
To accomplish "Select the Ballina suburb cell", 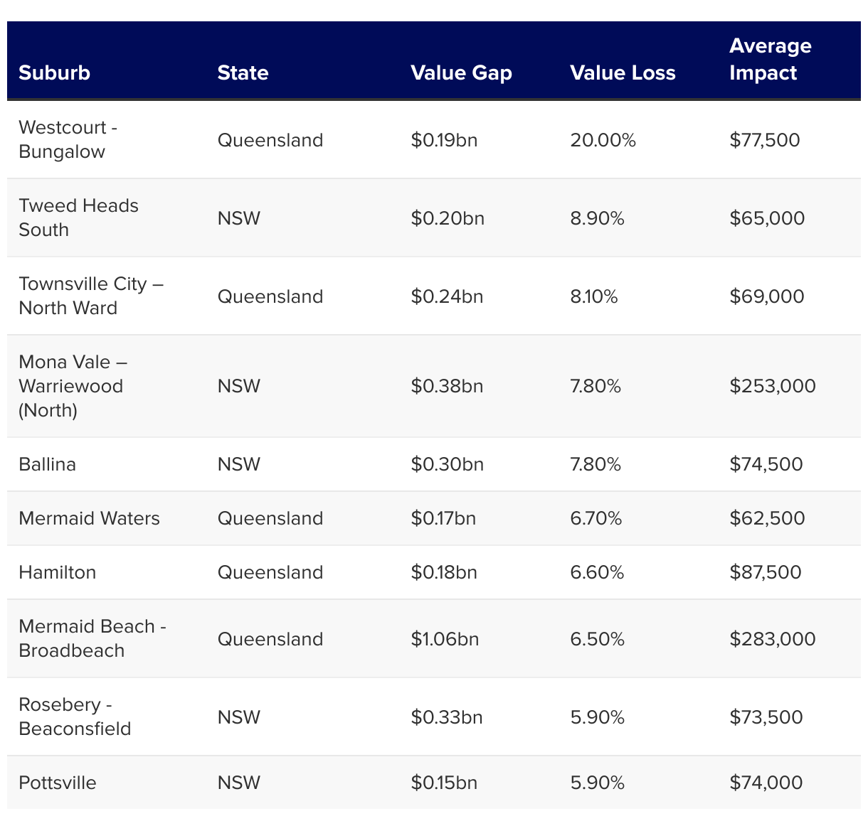I will tap(47, 464).
